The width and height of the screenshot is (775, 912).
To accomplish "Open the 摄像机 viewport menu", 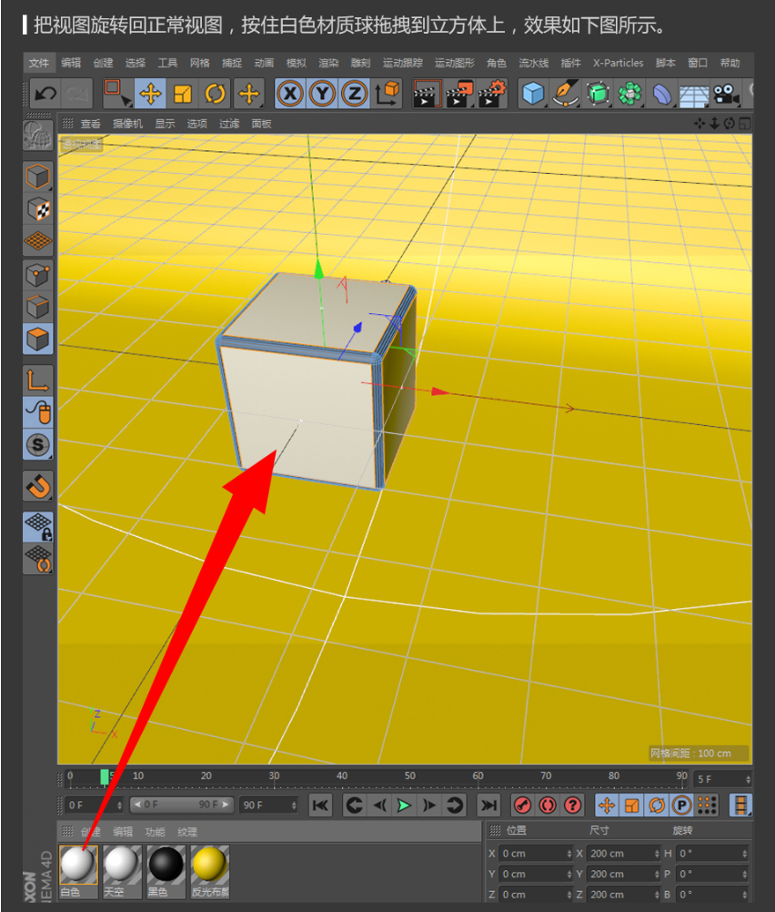I will [x=127, y=124].
